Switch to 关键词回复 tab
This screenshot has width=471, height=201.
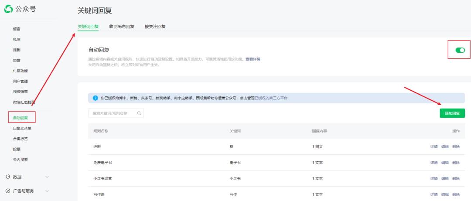click(88, 27)
